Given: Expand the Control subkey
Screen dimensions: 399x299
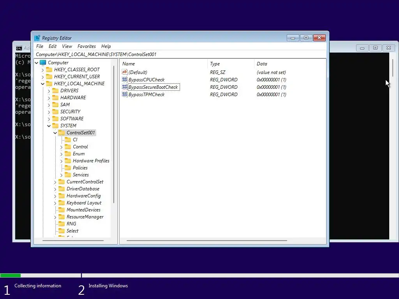Looking at the screenshot, I should point(61,147).
